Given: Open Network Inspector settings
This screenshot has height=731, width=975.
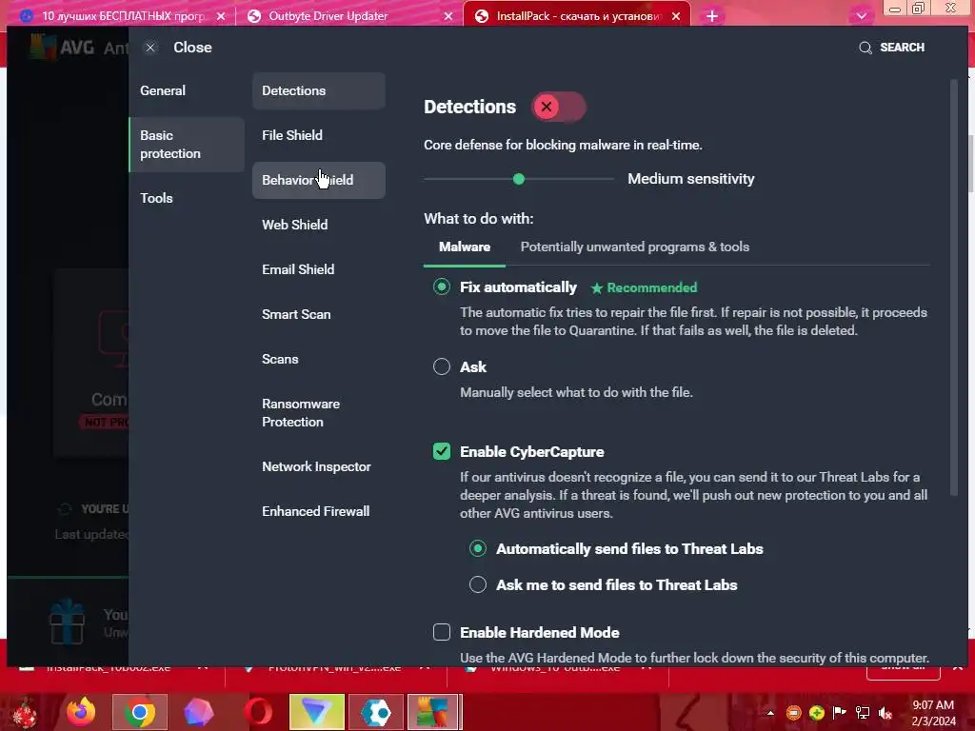Looking at the screenshot, I should [x=318, y=466].
